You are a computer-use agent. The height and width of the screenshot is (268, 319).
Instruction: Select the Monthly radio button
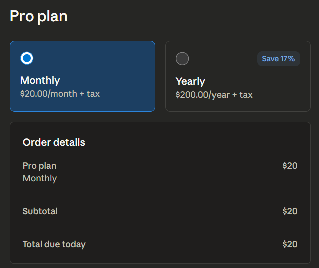tap(27, 58)
